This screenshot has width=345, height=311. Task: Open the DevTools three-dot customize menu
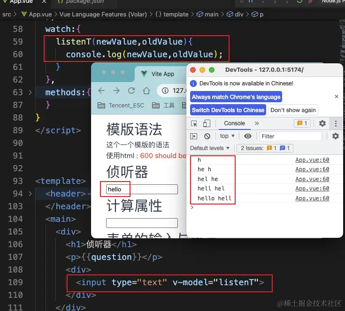pos(336,123)
